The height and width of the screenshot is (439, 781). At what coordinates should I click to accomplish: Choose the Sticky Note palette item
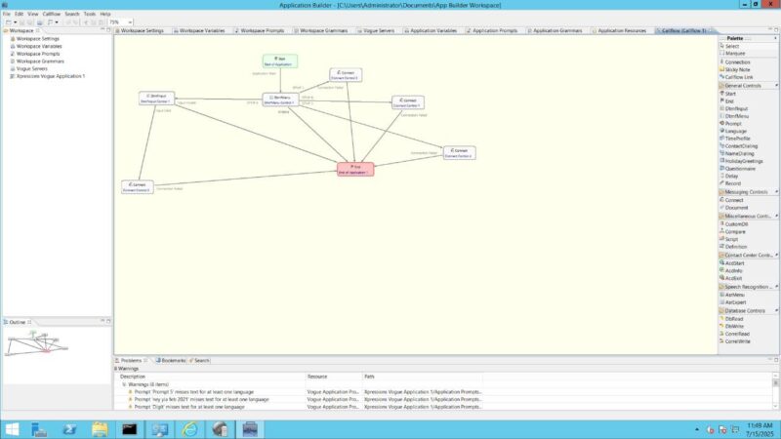(x=739, y=69)
